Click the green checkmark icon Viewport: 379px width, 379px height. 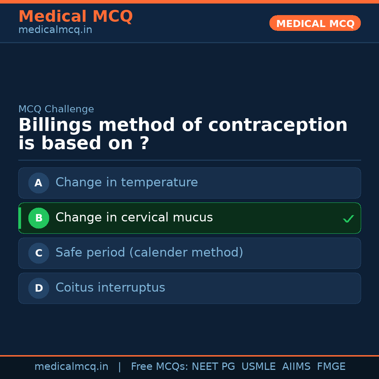point(348,219)
